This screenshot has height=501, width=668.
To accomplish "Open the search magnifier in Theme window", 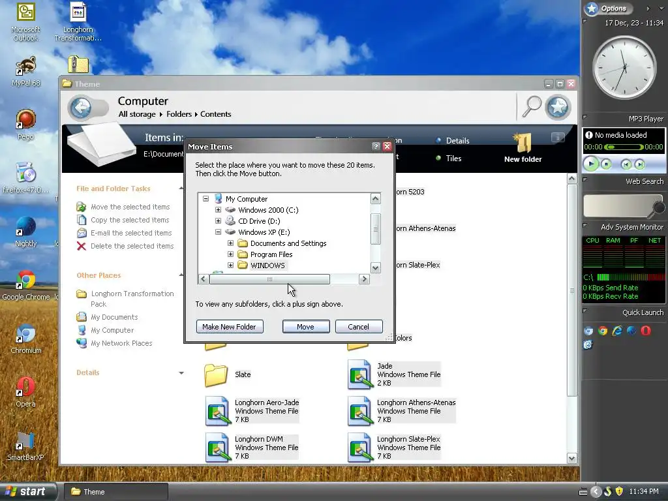I will pyautogui.click(x=531, y=106).
